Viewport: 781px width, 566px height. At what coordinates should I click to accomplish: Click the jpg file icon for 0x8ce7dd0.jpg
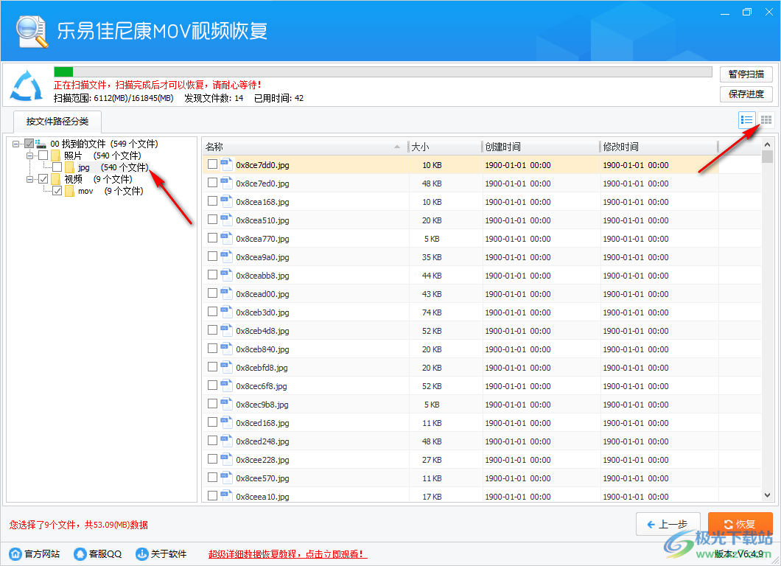(x=227, y=164)
